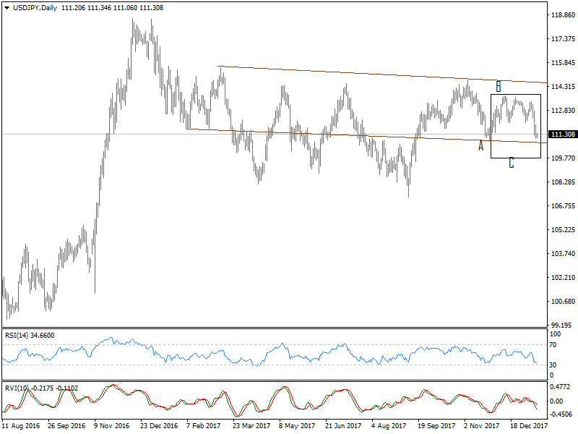Viewport: 578px width, 434px height.
Task: Click the 21 Jun 2017 date label
Action: (x=344, y=427)
